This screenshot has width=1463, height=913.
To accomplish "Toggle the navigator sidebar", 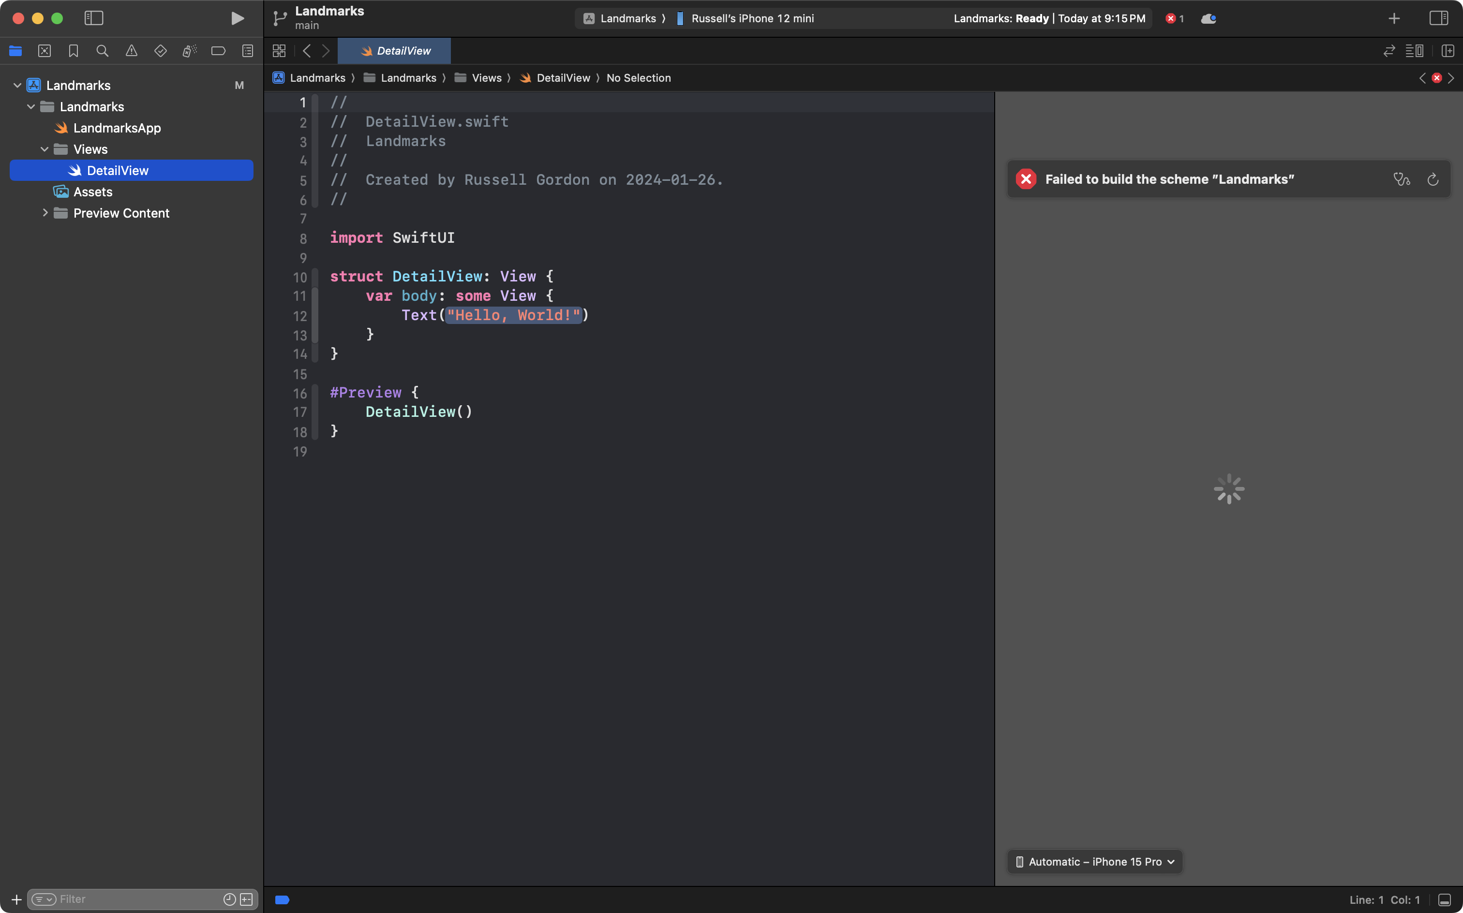I will (x=94, y=18).
